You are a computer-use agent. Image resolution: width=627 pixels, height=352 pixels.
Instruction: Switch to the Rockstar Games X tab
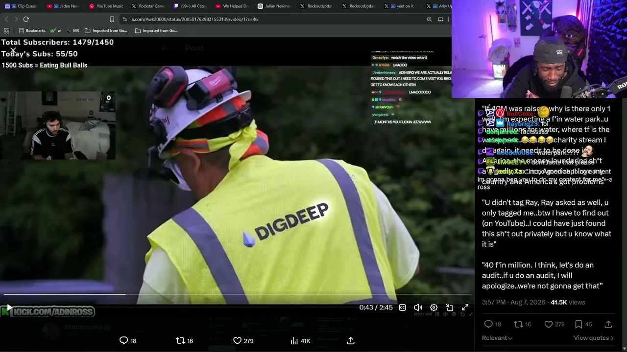click(x=148, y=6)
